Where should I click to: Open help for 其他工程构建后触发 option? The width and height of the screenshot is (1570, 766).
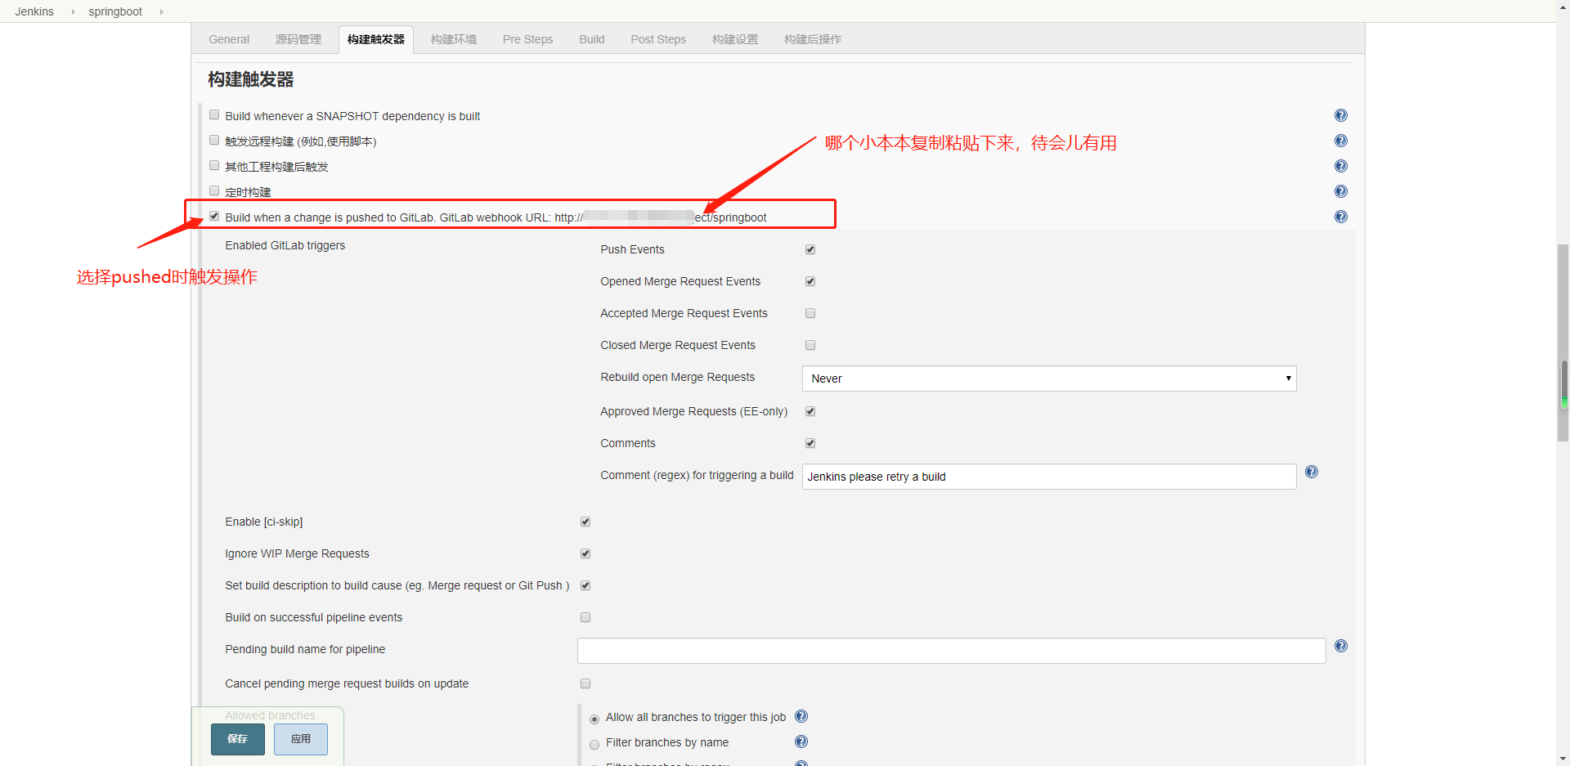(1341, 166)
